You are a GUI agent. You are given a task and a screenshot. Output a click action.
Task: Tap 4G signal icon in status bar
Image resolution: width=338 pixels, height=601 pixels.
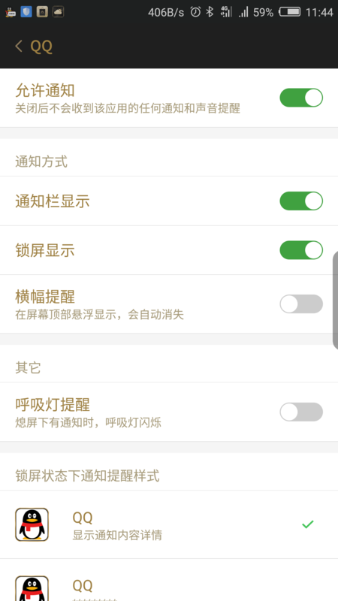tap(226, 12)
